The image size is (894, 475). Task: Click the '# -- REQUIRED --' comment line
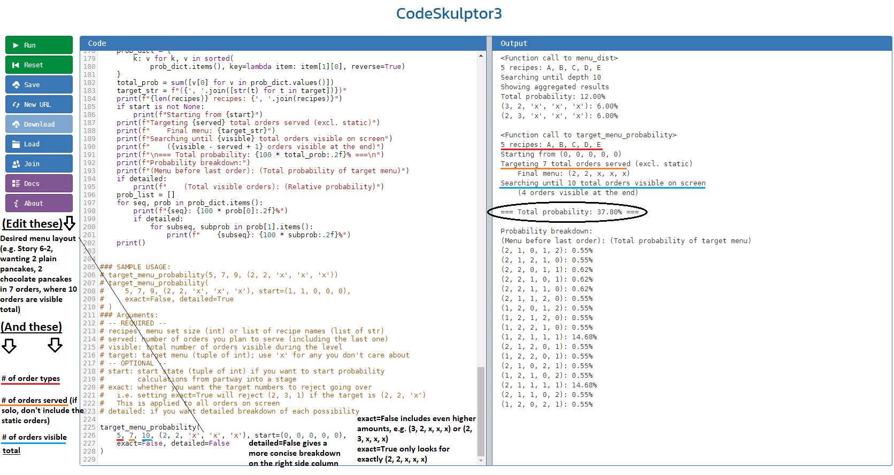133,323
